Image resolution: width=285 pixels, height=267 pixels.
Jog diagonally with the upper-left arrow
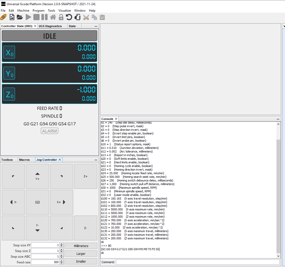[x=13, y=176]
